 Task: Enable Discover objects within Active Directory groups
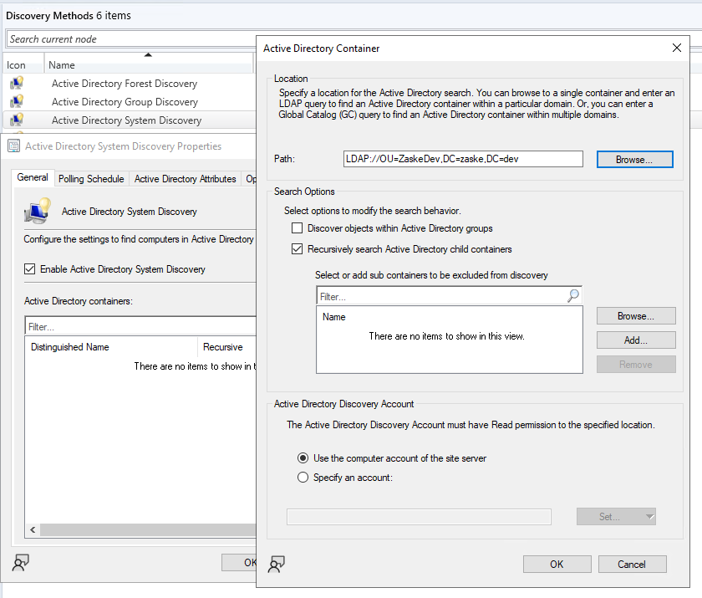pos(297,227)
